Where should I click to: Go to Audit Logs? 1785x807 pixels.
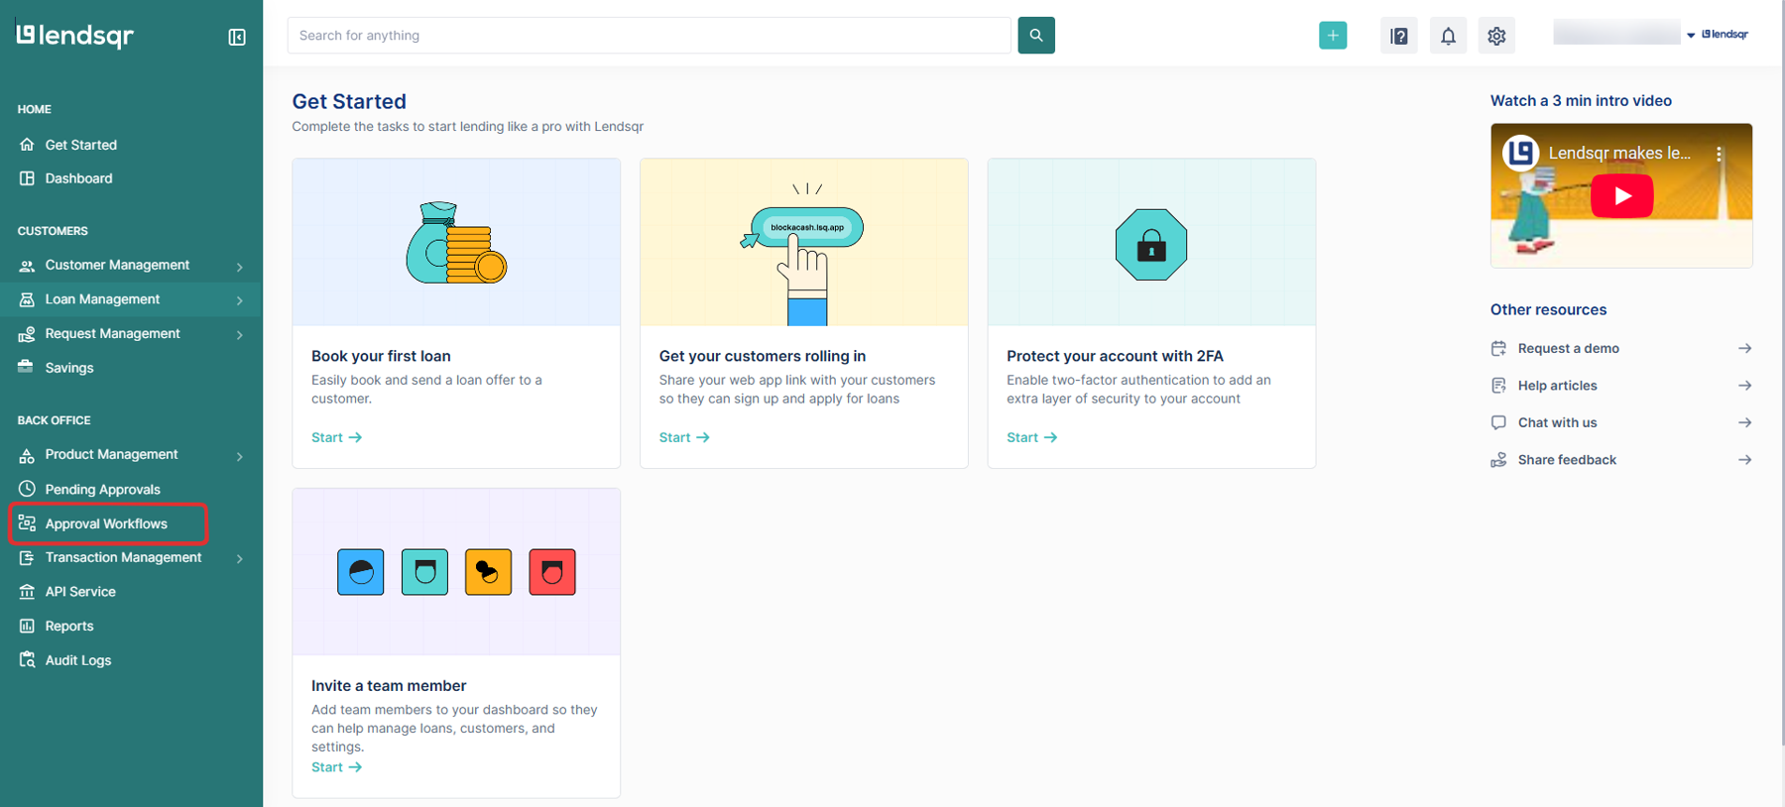point(77,660)
